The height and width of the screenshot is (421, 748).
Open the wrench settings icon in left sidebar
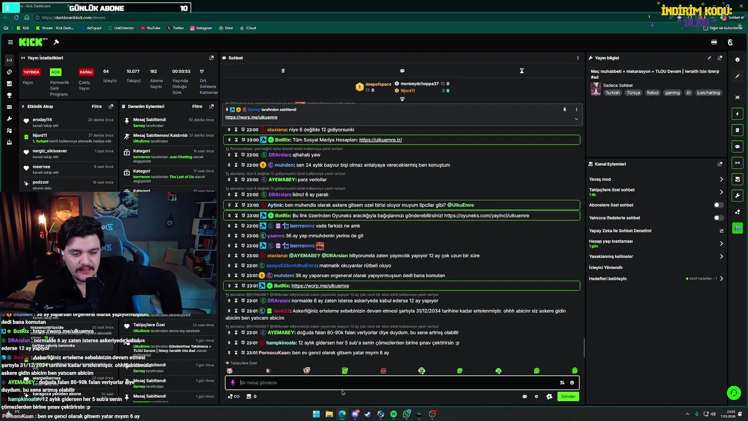pyautogui.click(x=9, y=119)
